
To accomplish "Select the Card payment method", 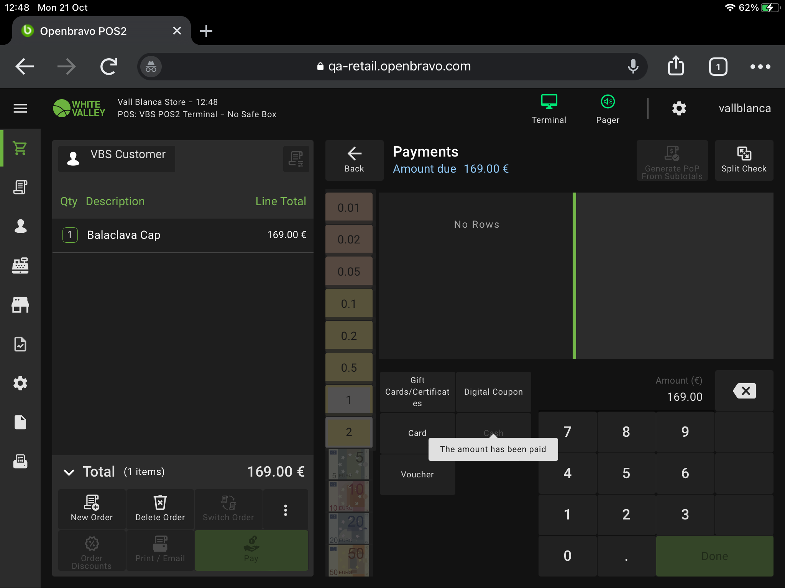I will tap(417, 433).
